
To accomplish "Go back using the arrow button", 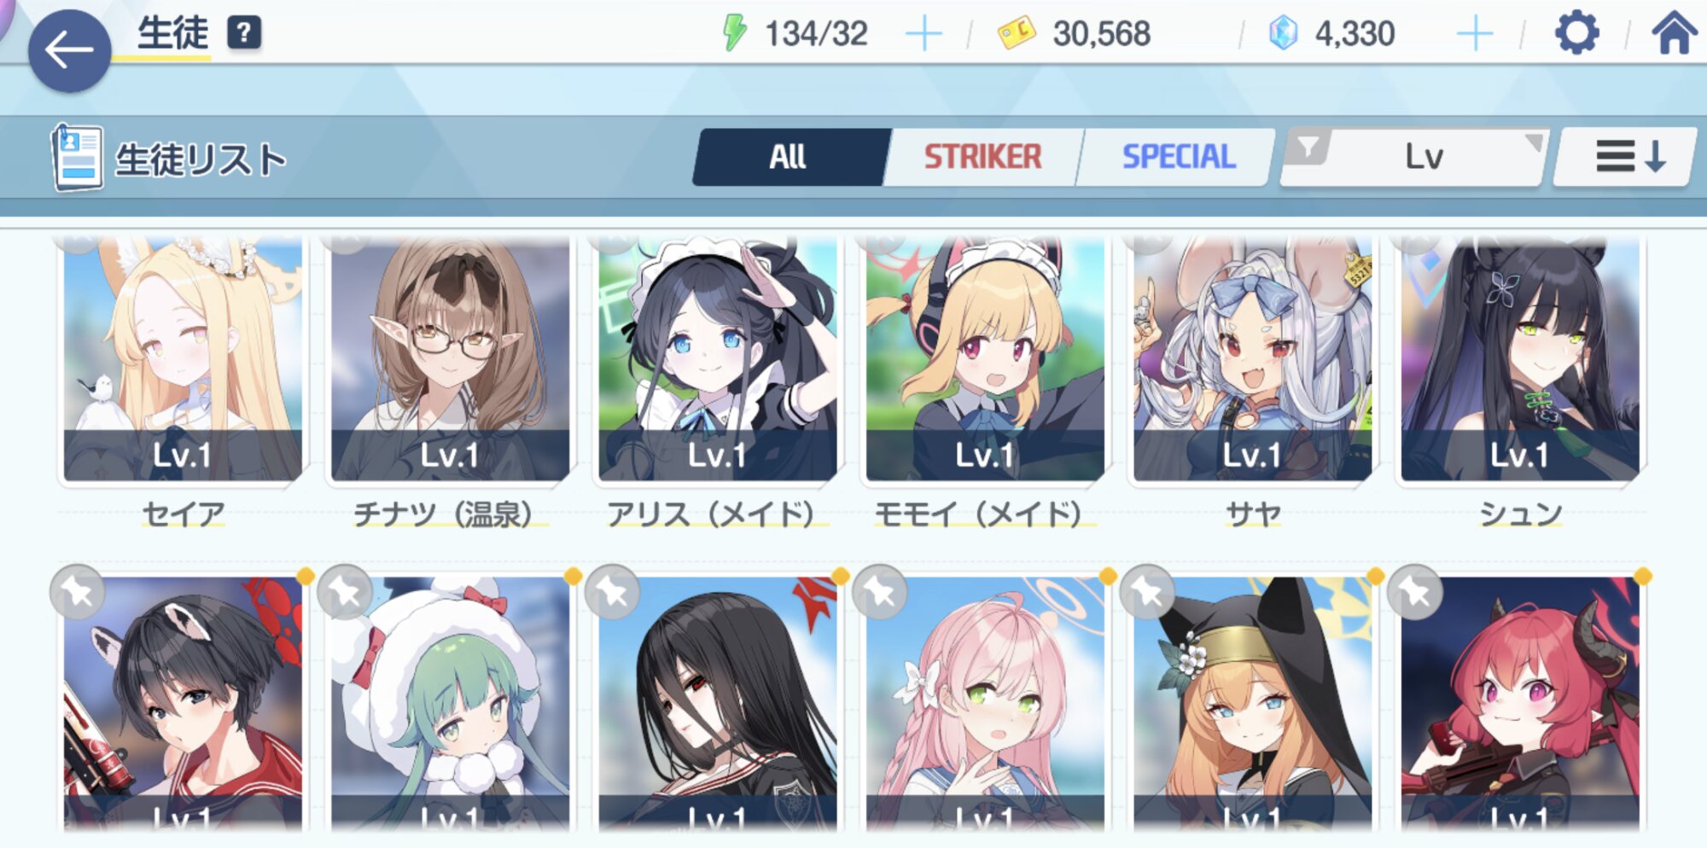I will point(69,51).
